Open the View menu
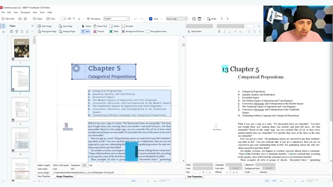333x187 pixels. point(16,12)
